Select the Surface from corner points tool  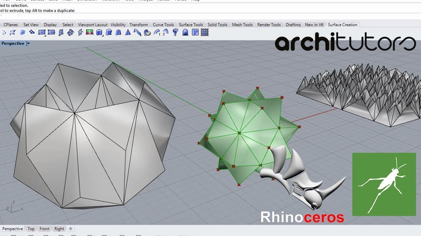pyautogui.click(x=4, y=32)
